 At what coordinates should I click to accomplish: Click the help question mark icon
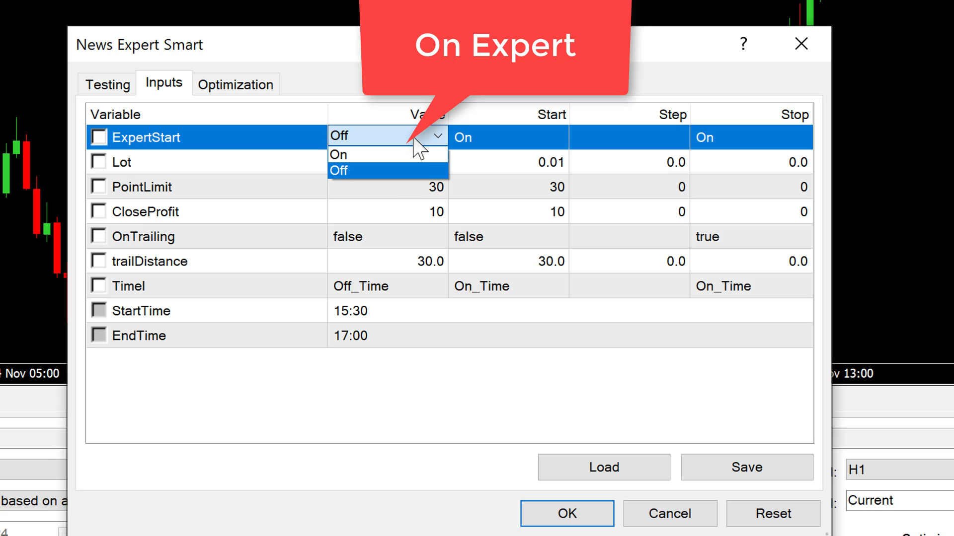tap(743, 44)
